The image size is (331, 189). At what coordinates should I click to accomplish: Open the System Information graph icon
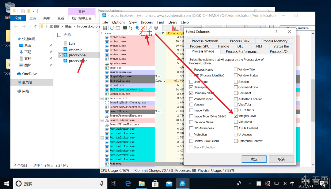point(125,28)
